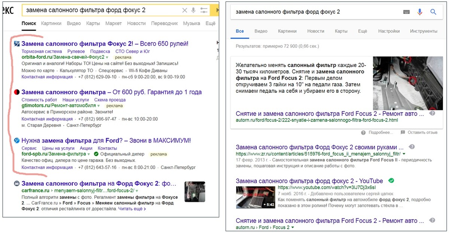Click Акции sitelink under ford-spb ad
Image resolution: width=449 pixels, height=233 pixels.
[86, 148]
